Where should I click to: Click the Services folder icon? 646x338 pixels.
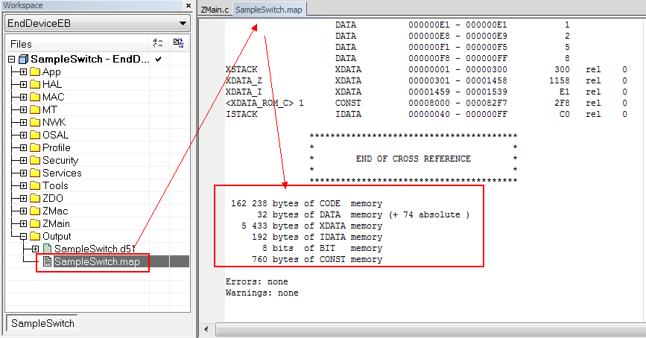(35, 173)
